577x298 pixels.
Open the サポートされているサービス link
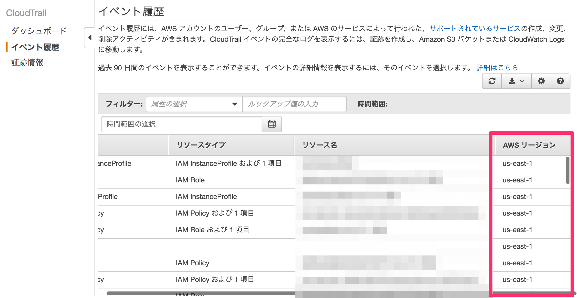(x=475, y=28)
